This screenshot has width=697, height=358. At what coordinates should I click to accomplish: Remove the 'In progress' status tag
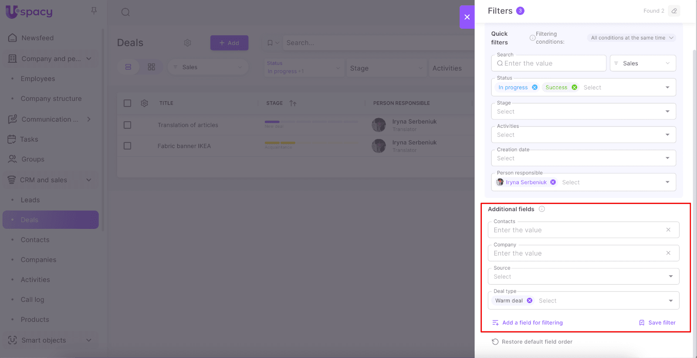pos(535,87)
